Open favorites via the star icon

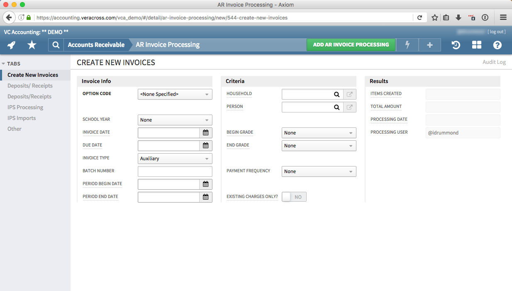pos(32,45)
